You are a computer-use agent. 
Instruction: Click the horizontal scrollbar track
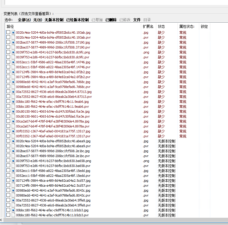click(x=116, y=220)
